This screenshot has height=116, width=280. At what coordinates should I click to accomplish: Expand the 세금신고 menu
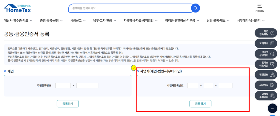pos(78,21)
